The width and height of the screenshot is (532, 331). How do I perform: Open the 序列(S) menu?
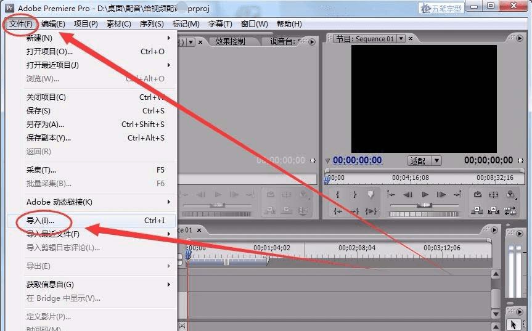[x=152, y=24]
